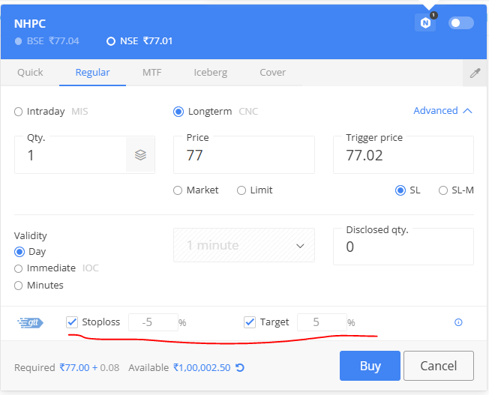Uncheck the Target checkbox
Viewport: 489px width, 395px height.
(250, 322)
